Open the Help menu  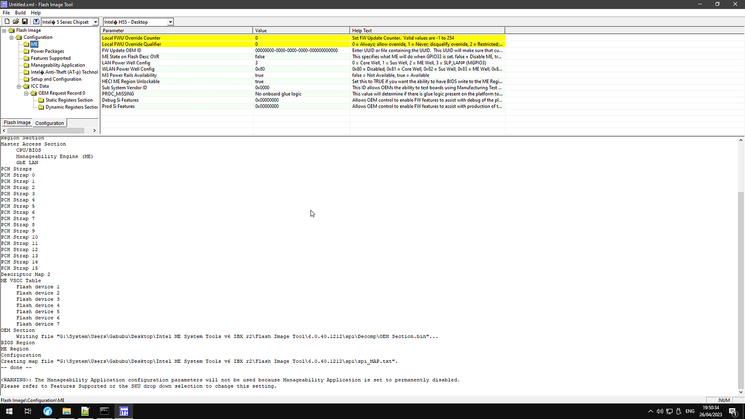pos(36,12)
